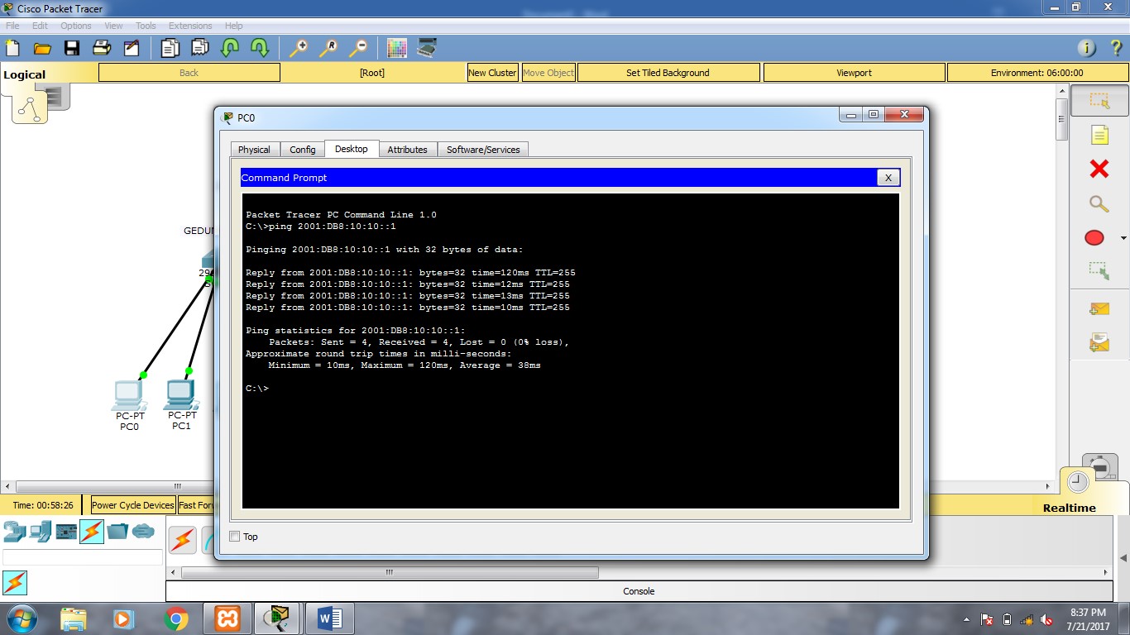Save the network with the floppy icon
Viewport: 1130px width, 635px height.
coord(72,48)
